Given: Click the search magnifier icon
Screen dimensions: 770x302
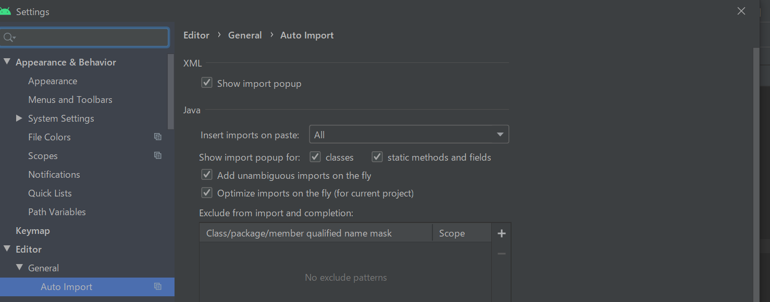Looking at the screenshot, I should 8,37.
